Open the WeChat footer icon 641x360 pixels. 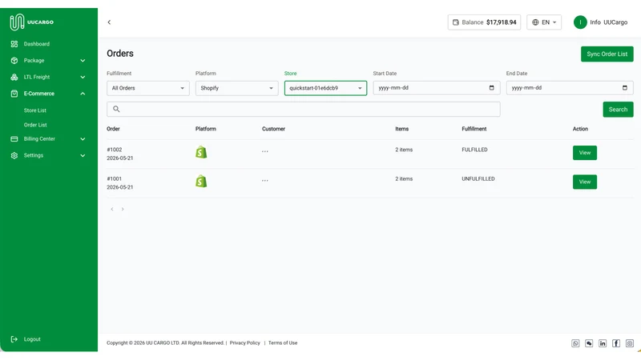(589, 343)
